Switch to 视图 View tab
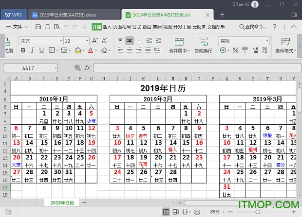 click(168, 27)
